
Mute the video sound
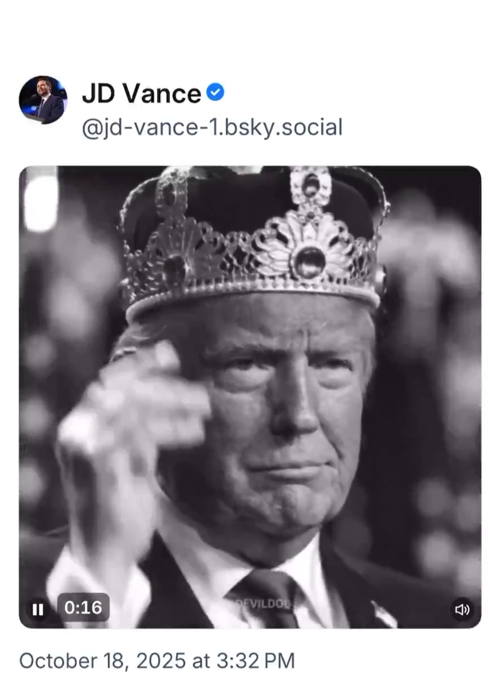tap(462, 609)
